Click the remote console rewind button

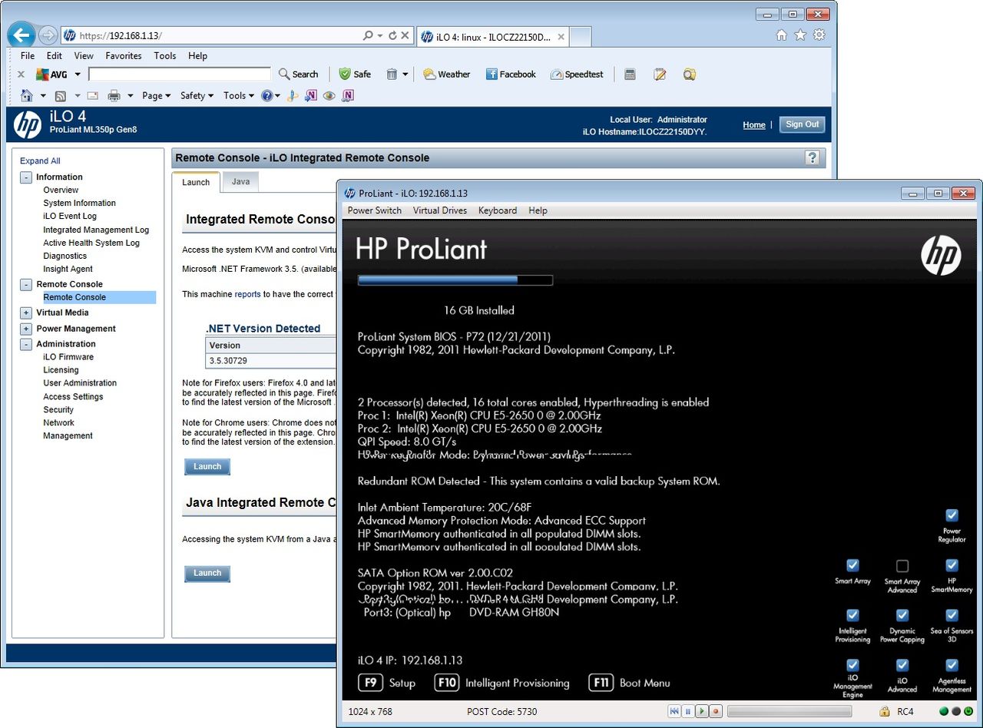674,712
